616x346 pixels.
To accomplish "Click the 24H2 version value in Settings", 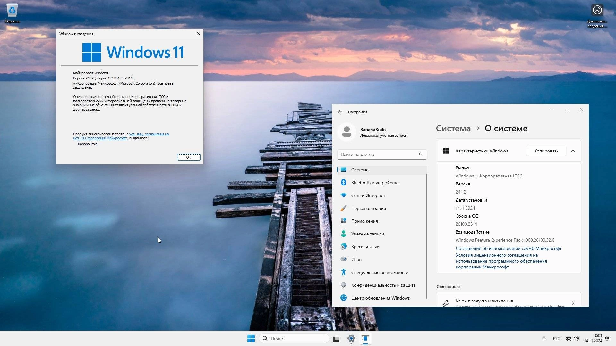I will [x=461, y=192].
